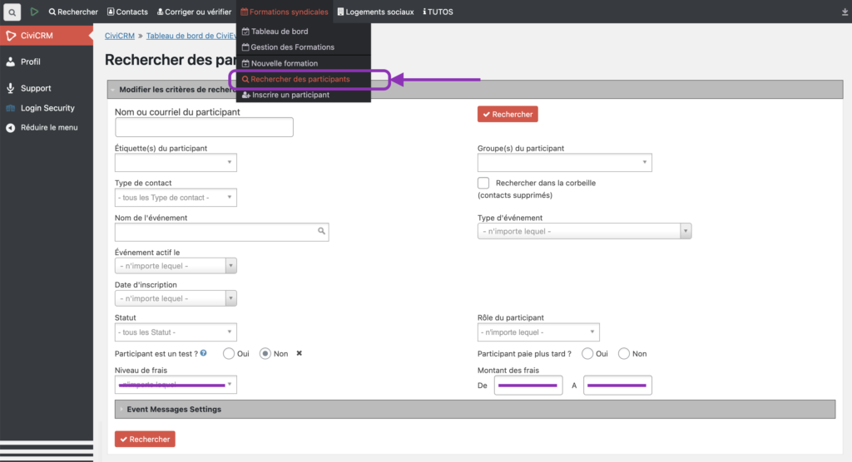852x462 pixels.
Task: Check 'Rechercher dans la corbeille' checkbox
Action: pyautogui.click(x=483, y=183)
